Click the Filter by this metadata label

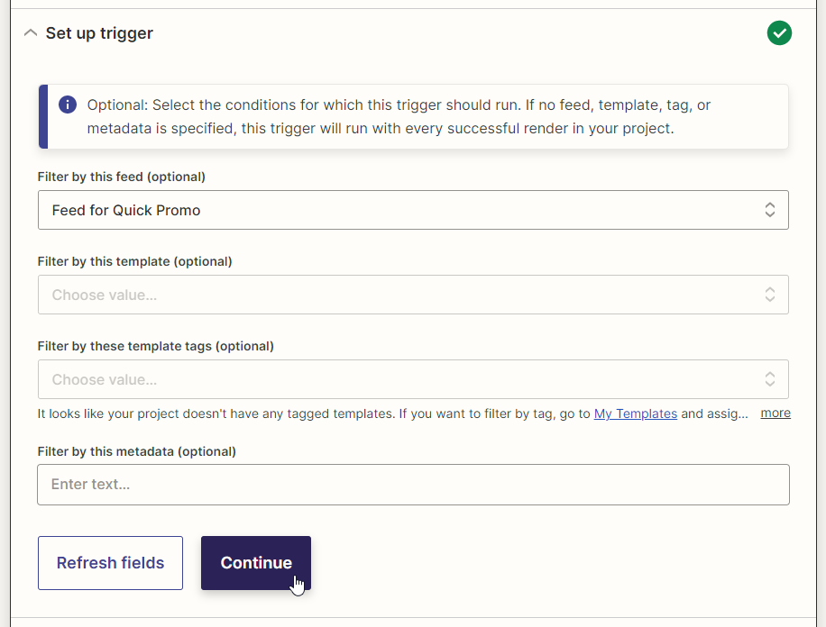(136, 451)
